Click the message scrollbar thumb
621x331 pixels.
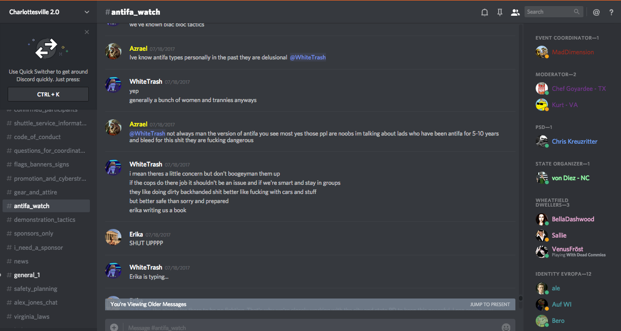pyautogui.click(x=520, y=299)
